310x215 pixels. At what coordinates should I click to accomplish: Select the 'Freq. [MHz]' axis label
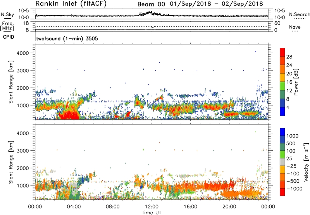(7, 26)
